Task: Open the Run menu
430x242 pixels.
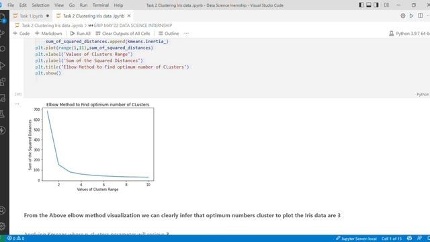Action: [x=83, y=5]
